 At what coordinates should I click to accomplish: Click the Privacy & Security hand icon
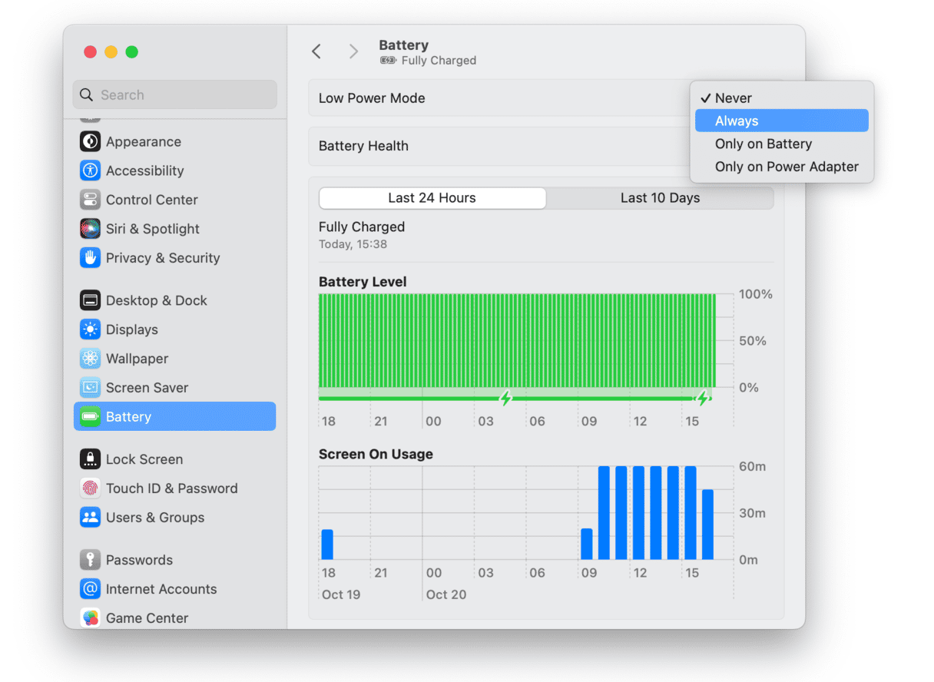tap(90, 258)
